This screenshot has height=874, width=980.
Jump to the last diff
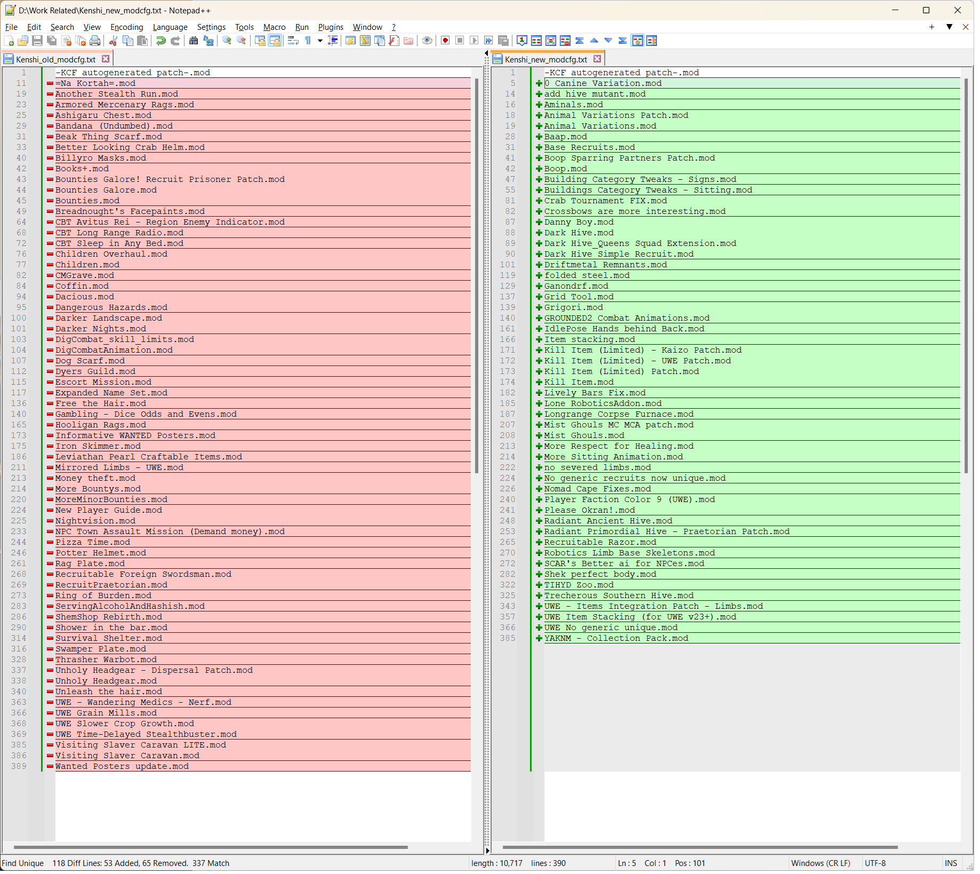pos(623,41)
